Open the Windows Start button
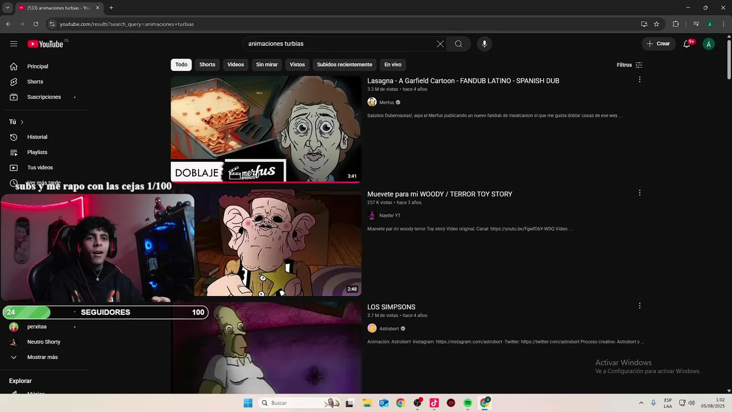This screenshot has height=412, width=732. point(248,403)
